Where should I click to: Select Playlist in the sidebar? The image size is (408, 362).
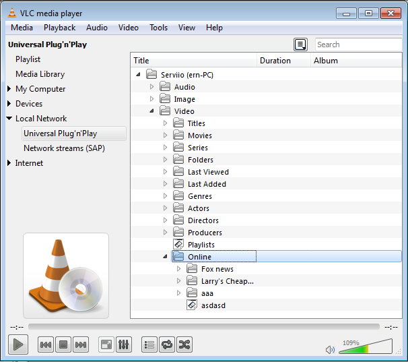(x=28, y=59)
